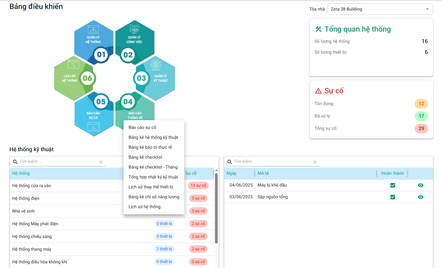
Task: Click the system list vertical scrollbar
Action: tap(216, 208)
